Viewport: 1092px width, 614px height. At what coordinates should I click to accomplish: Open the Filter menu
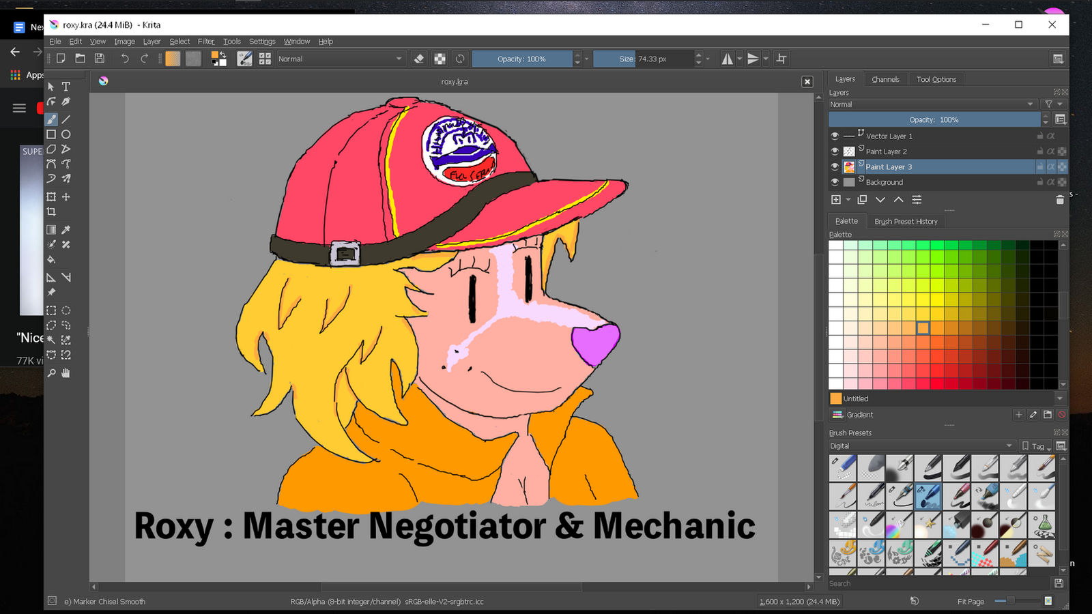click(x=206, y=42)
